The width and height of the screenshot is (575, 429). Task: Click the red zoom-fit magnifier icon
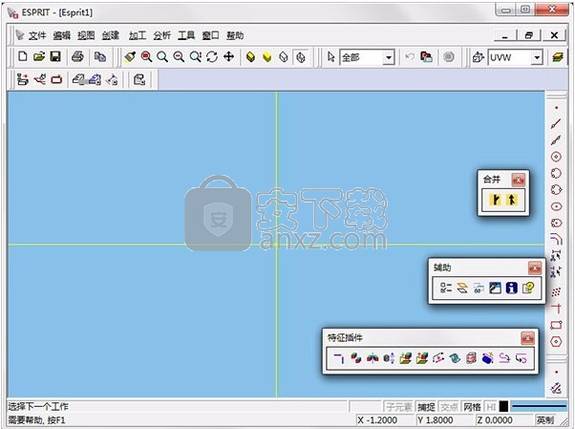point(146,57)
